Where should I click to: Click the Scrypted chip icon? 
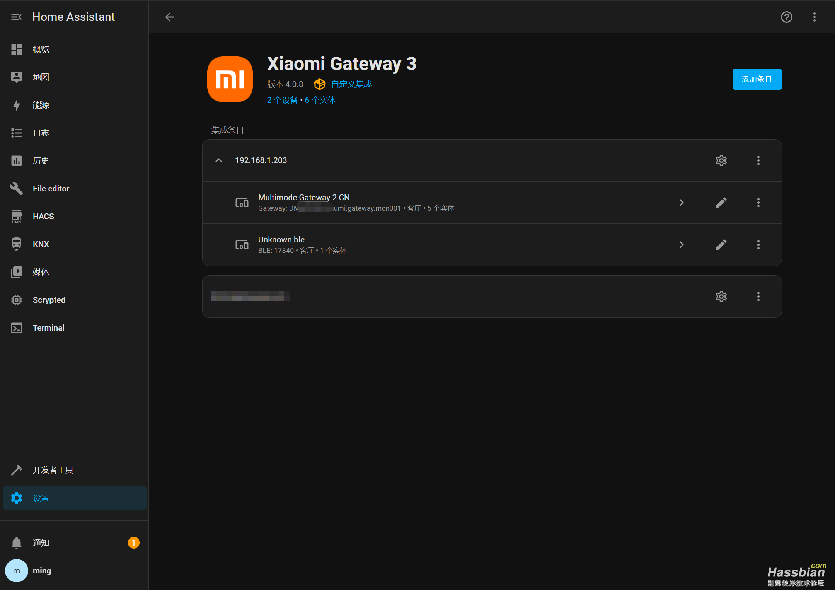click(x=17, y=300)
